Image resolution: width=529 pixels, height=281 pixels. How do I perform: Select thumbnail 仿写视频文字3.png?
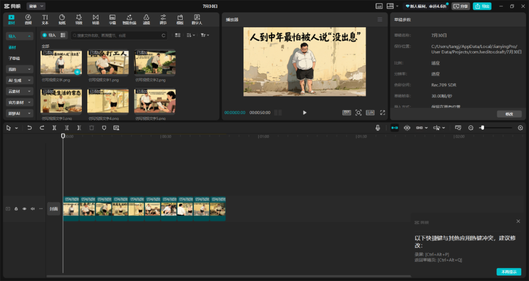(61, 100)
